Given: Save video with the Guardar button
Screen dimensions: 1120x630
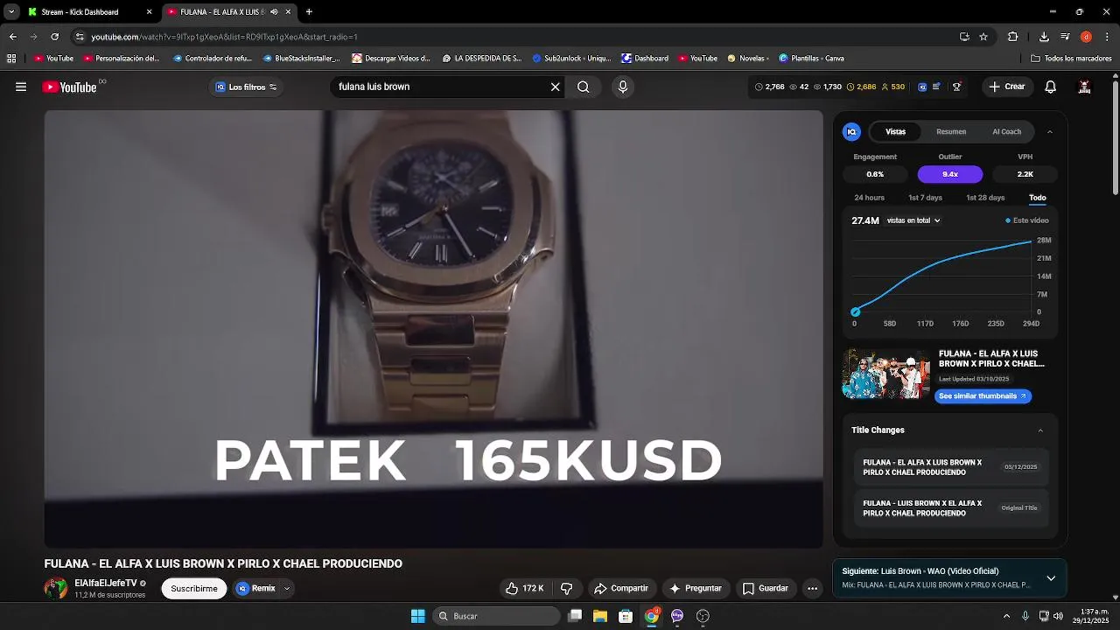Looking at the screenshot, I should click(766, 589).
